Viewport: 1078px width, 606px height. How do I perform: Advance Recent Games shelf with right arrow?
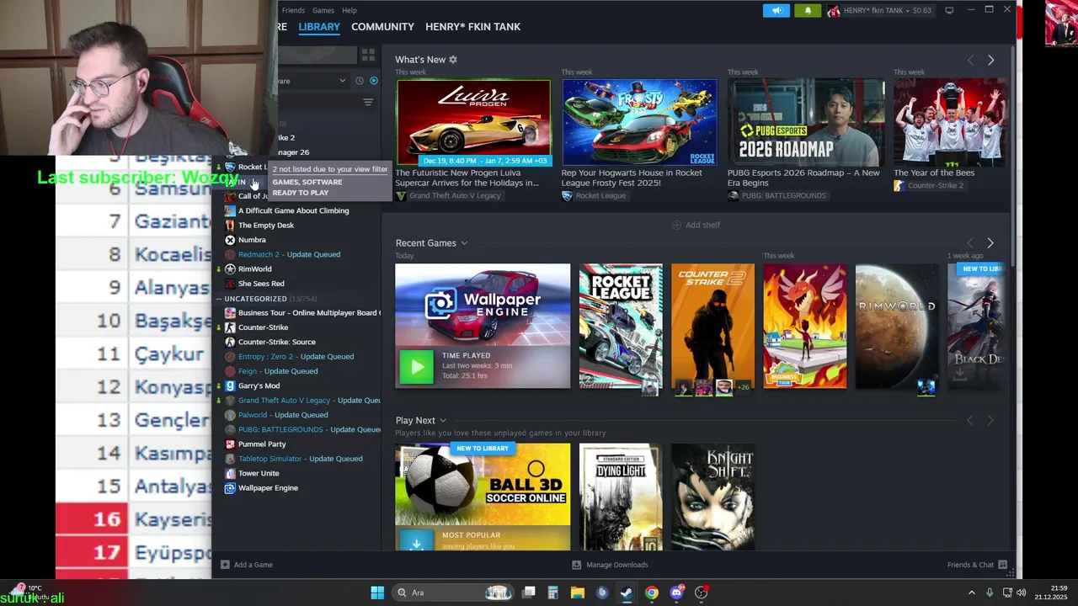click(990, 243)
